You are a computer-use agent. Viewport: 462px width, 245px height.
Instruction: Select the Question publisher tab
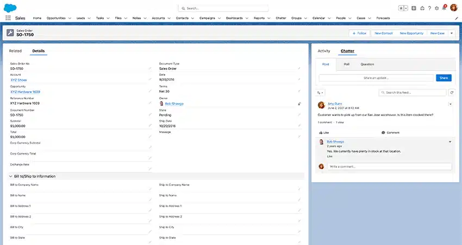(367, 64)
